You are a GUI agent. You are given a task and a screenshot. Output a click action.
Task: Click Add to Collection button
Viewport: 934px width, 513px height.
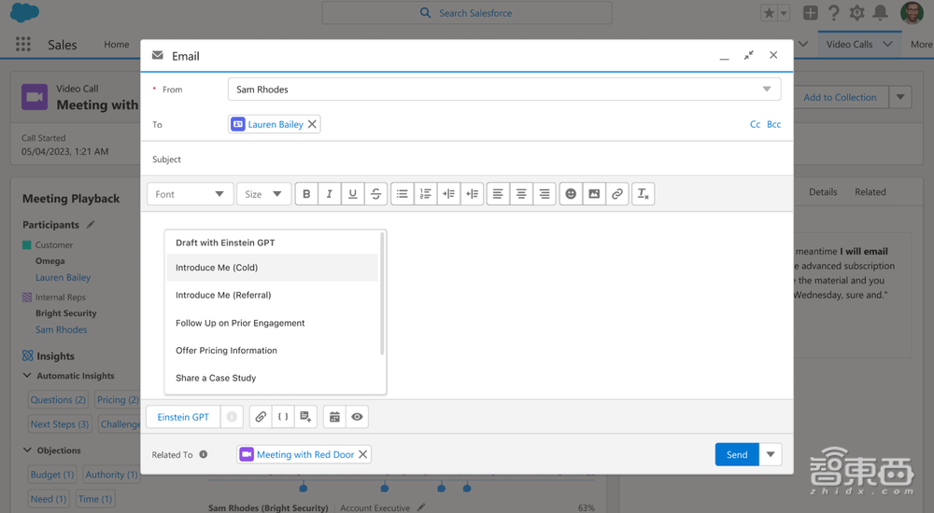point(840,97)
